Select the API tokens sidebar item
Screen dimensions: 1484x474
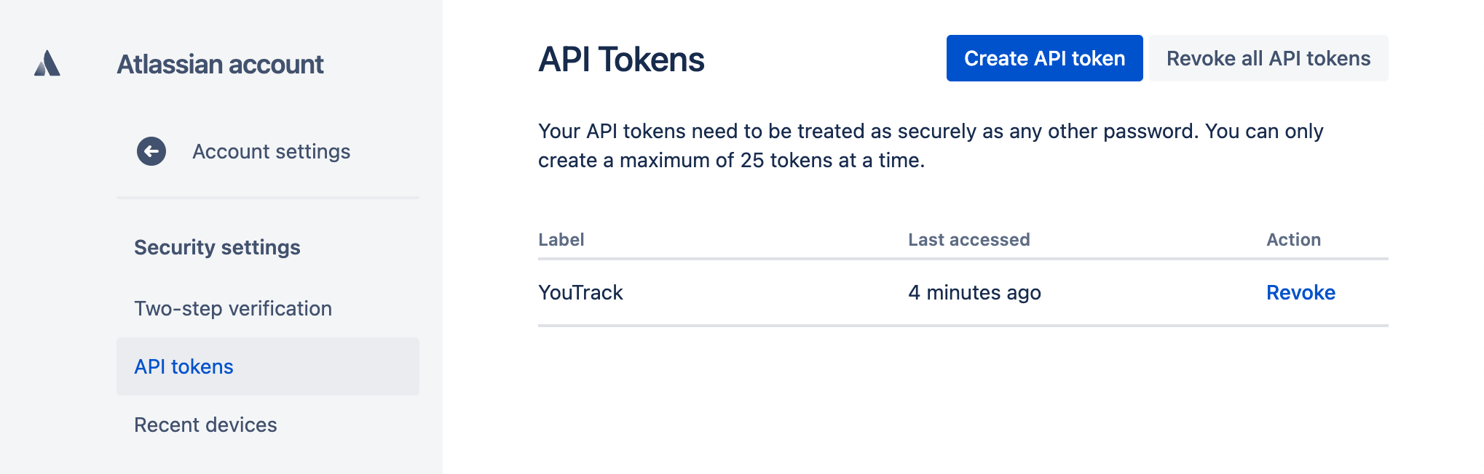point(183,366)
